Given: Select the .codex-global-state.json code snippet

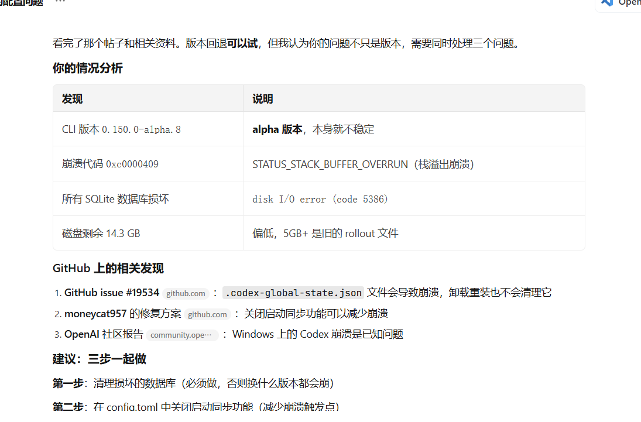Looking at the screenshot, I should coord(293,293).
